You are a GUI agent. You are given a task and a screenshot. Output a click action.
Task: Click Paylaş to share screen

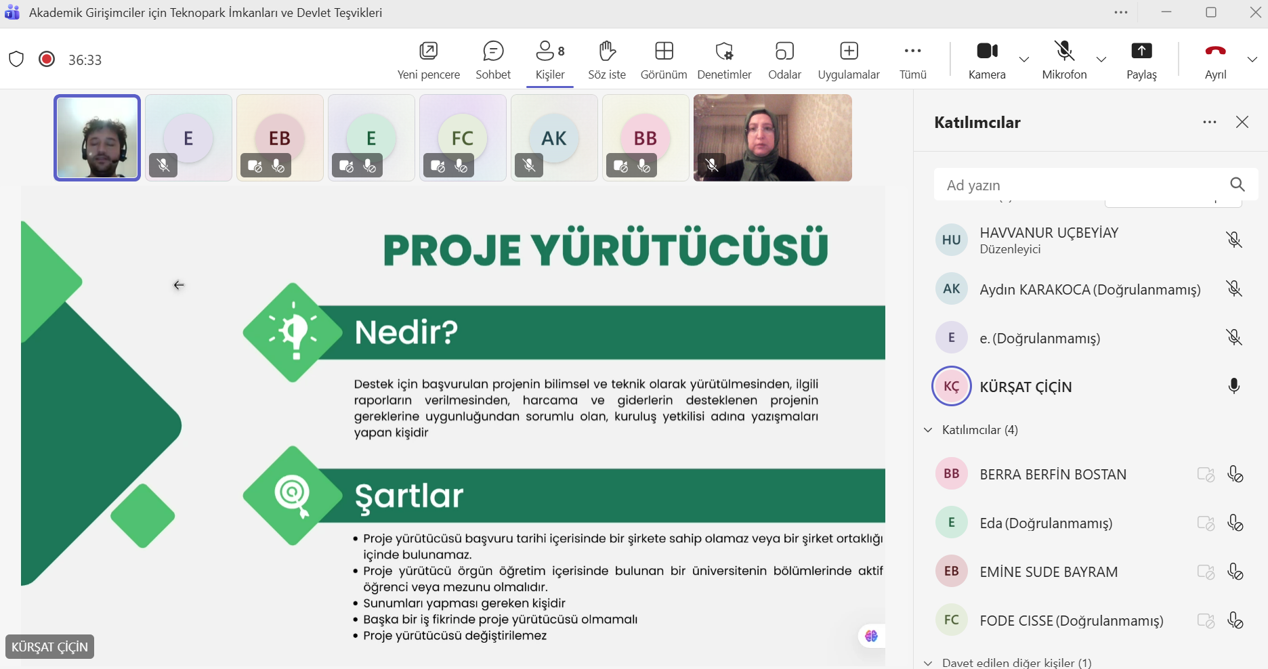click(1141, 60)
